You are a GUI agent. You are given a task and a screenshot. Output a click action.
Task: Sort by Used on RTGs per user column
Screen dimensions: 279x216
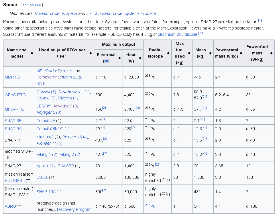(x=91, y=53)
